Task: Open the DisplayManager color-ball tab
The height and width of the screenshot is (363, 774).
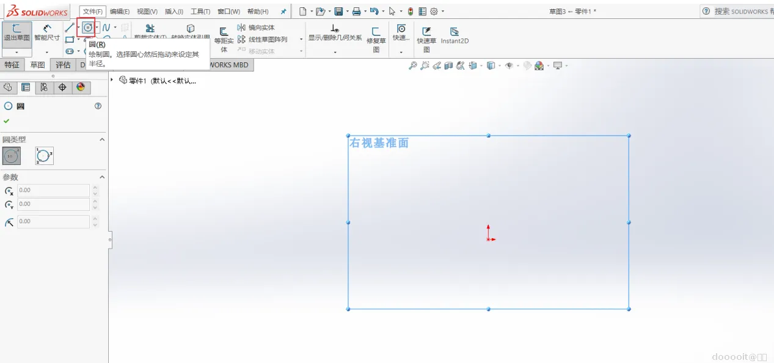Action: pyautogui.click(x=81, y=87)
